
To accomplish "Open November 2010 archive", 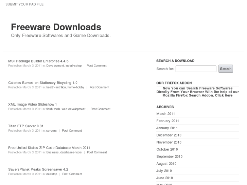I will 169,142.
